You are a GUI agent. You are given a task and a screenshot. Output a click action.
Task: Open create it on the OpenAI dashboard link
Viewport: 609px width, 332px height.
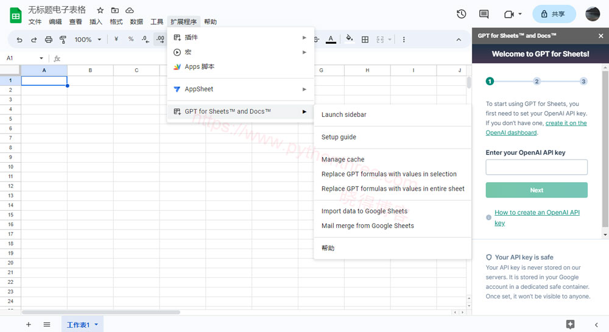[x=536, y=128]
